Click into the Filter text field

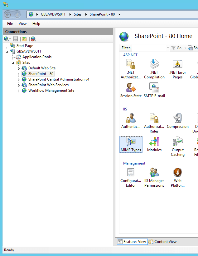[149, 48]
